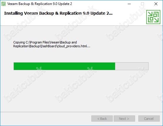Click the 'Update 2...' end of the heading
The height and width of the screenshot is (126, 163).
click(x=101, y=13)
